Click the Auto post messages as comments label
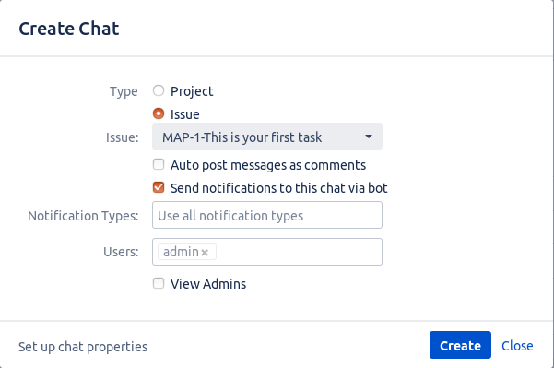 268,165
